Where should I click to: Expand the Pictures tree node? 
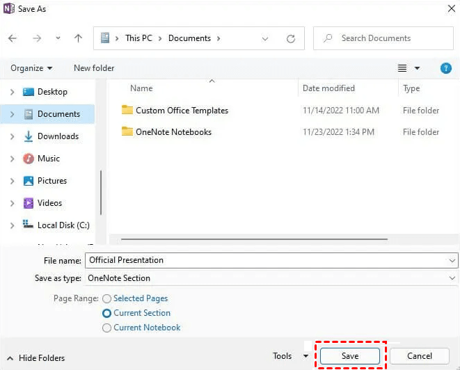[x=12, y=181]
